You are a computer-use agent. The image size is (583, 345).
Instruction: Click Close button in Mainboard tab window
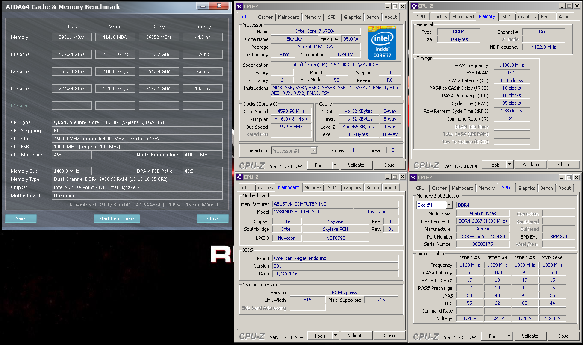coord(389,336)
